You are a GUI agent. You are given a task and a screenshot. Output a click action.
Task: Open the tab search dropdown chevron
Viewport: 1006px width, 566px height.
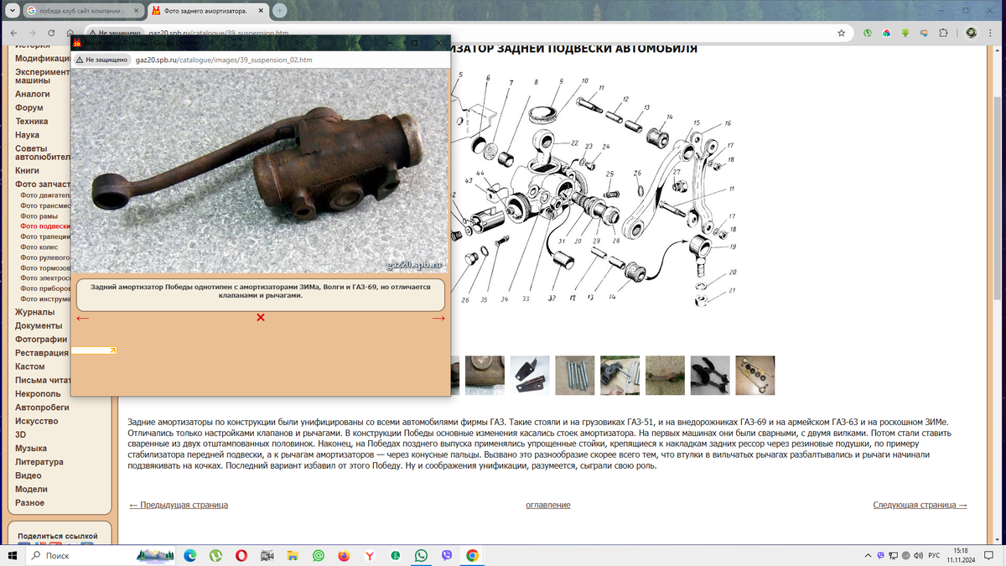pos(12,10)
